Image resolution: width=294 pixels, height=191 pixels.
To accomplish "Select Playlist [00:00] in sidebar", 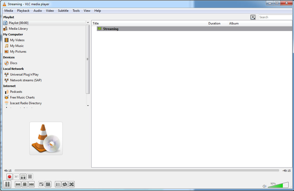I will click(44, 23).
